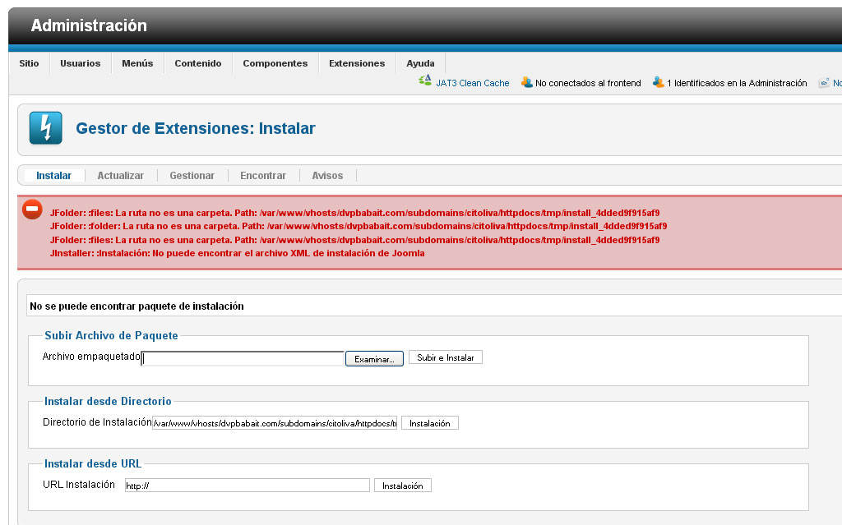The height and width of the screenshot is (525, 842).
Task: Click the frontend users icon
Action: point(527,82)
